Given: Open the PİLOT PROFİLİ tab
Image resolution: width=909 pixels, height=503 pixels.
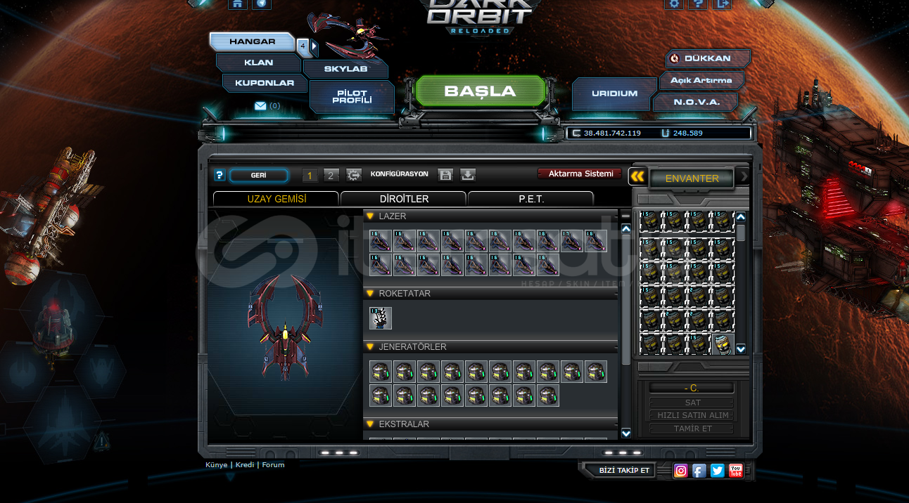Looking at the screenshot, I should [x=352, y=96].
